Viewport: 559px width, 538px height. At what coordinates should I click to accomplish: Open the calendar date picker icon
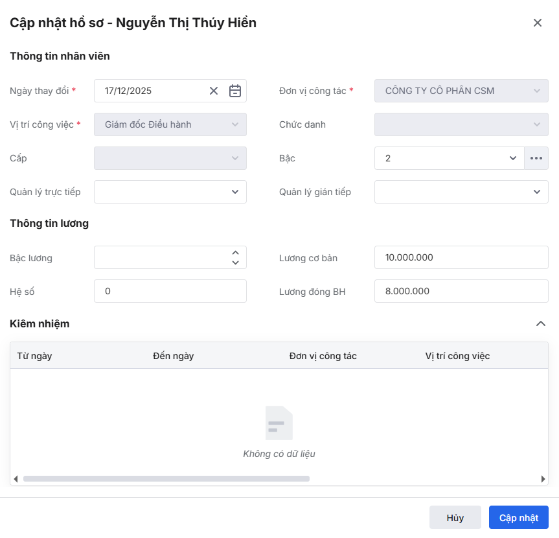click(235, 91)
